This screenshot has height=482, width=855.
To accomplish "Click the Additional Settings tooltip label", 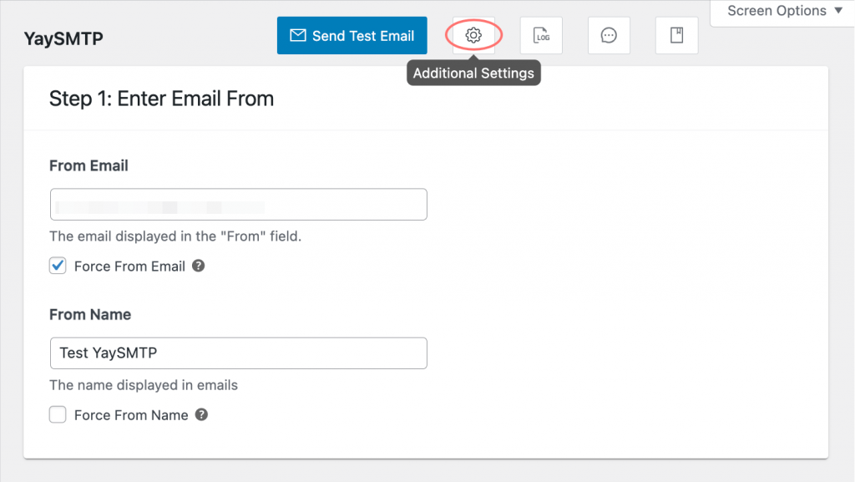I will [x=473, y=73].
